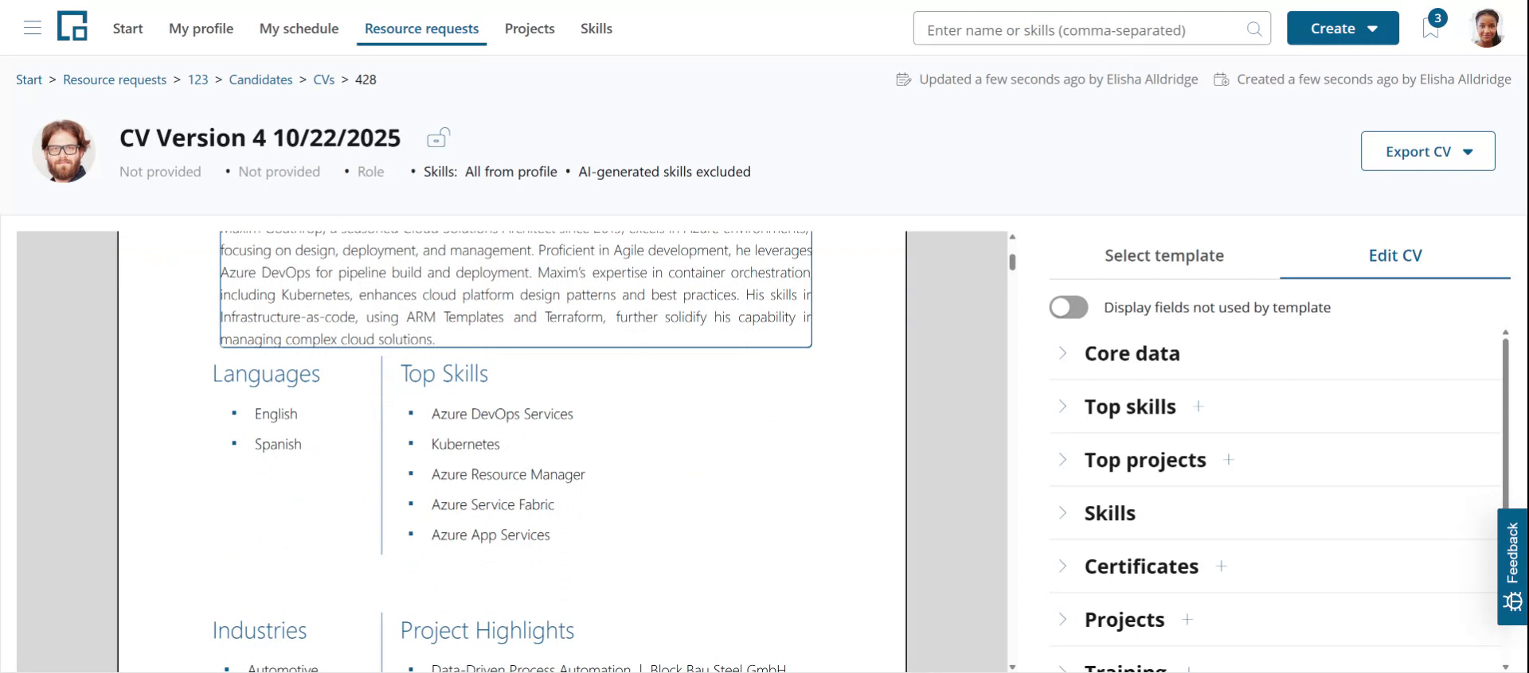This screenshot has height=673, width=1529.
Task: Click the CVs breadcrumb link
Action: tap(323, 80)
